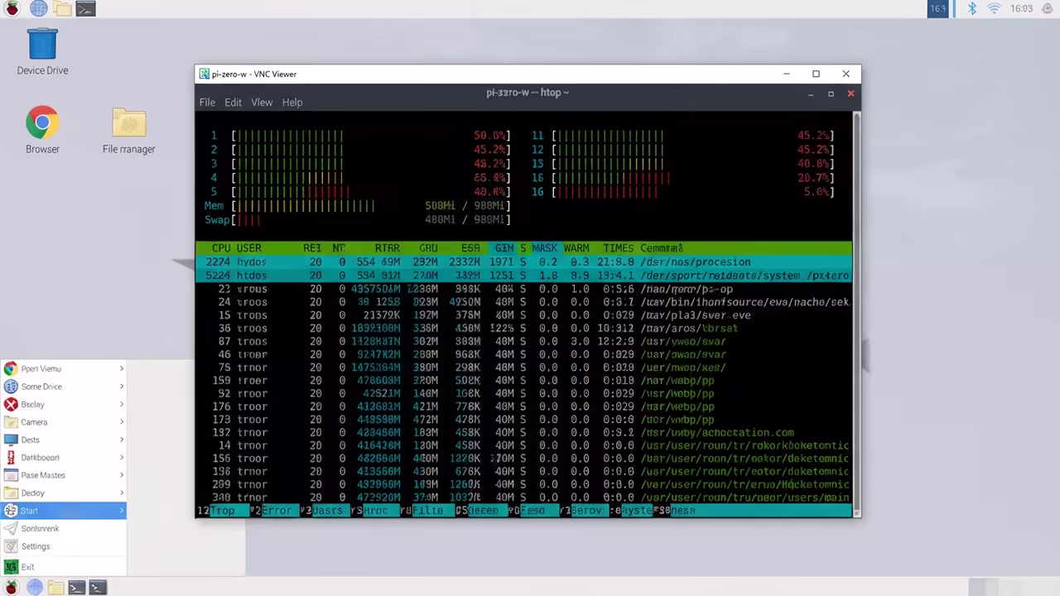Image resolution: width=1060 pixels, height=596 pixels.
Task: Click the blue 16.3 monitor widget in the panel
Action: point(937,8)
